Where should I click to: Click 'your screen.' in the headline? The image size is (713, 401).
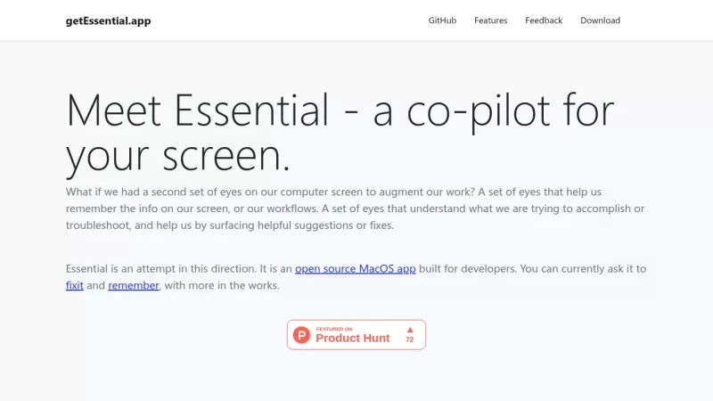tap(178, 156)
